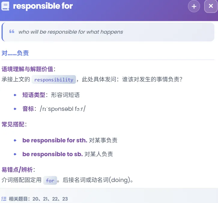
Task: Click related question number 20
Action: tap(35, 199)
